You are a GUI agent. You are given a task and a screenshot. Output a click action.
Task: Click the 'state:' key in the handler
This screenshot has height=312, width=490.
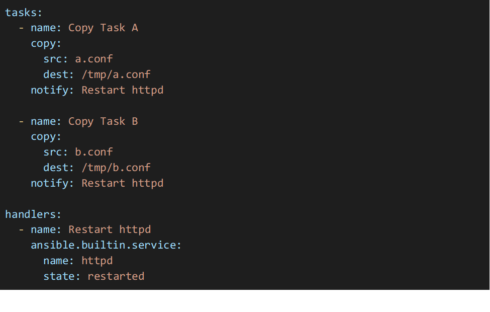62,276
